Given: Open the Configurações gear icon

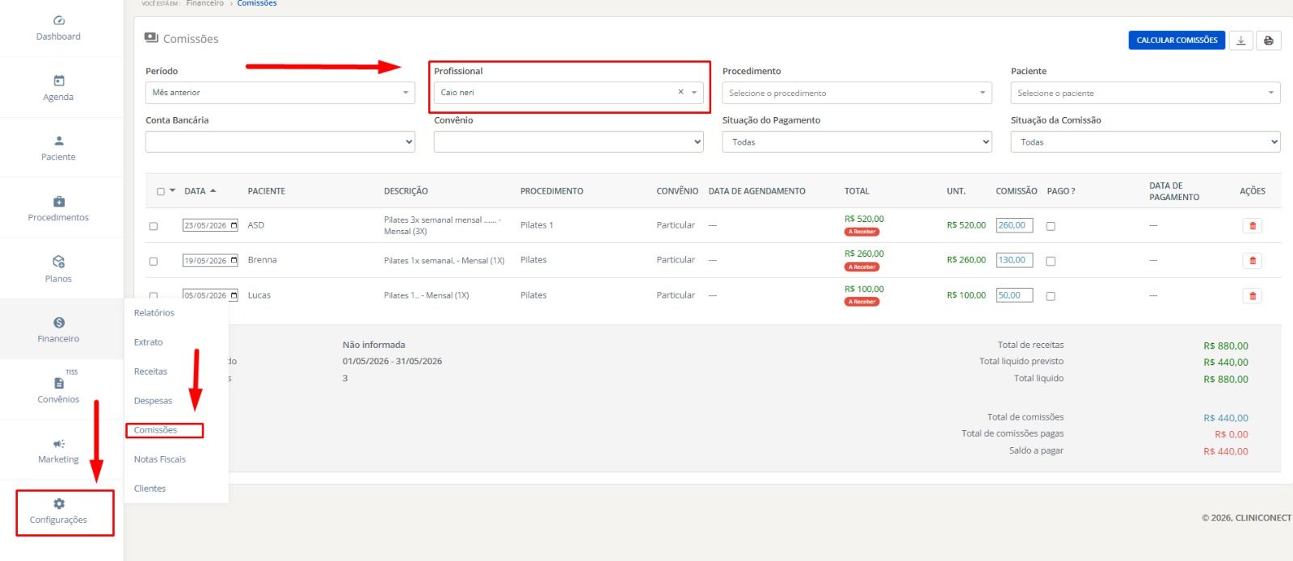Looking at the screenshot, I should click(x=59, y=504).
